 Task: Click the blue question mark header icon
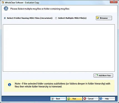point(6,9)
